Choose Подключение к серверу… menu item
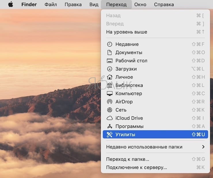Viewport: 213px width, 178px height. pos(155,167)
